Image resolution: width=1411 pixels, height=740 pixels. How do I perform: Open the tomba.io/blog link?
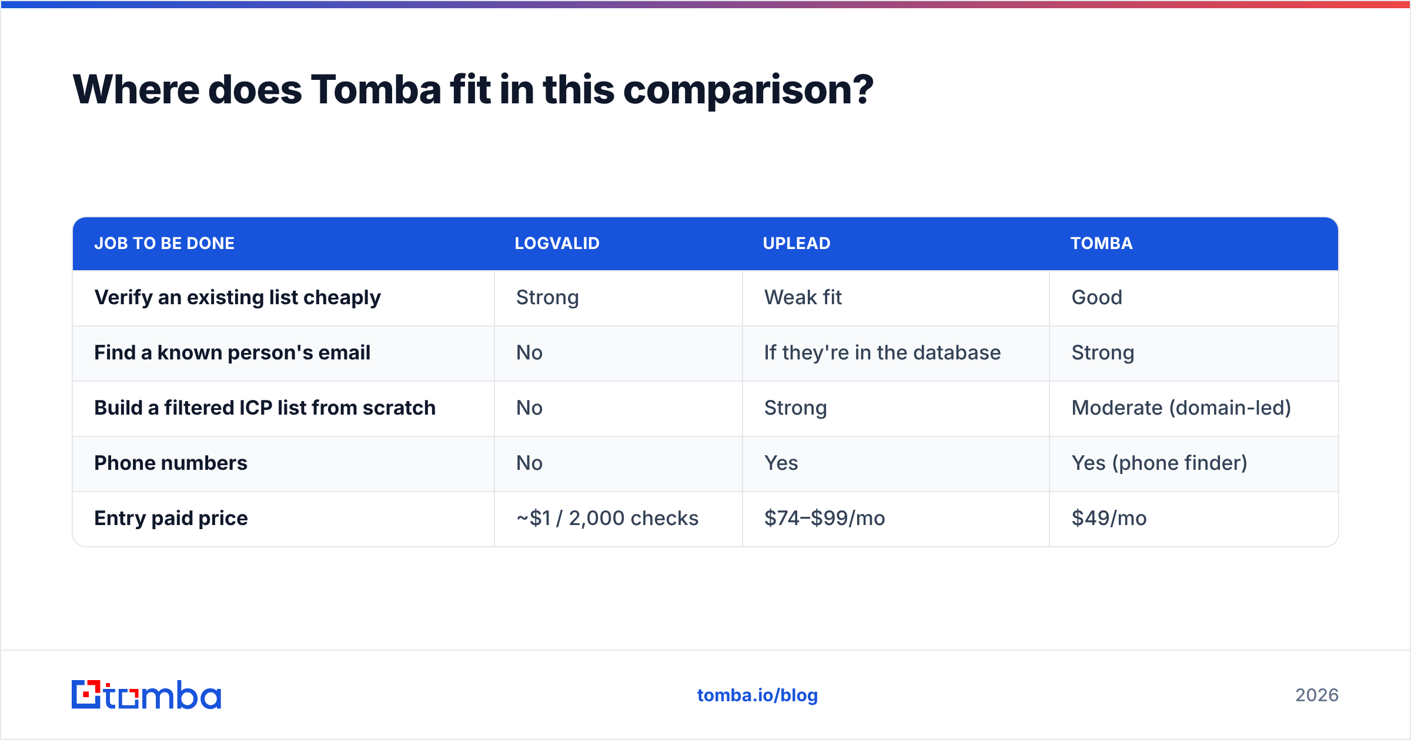tap(757, 695)
